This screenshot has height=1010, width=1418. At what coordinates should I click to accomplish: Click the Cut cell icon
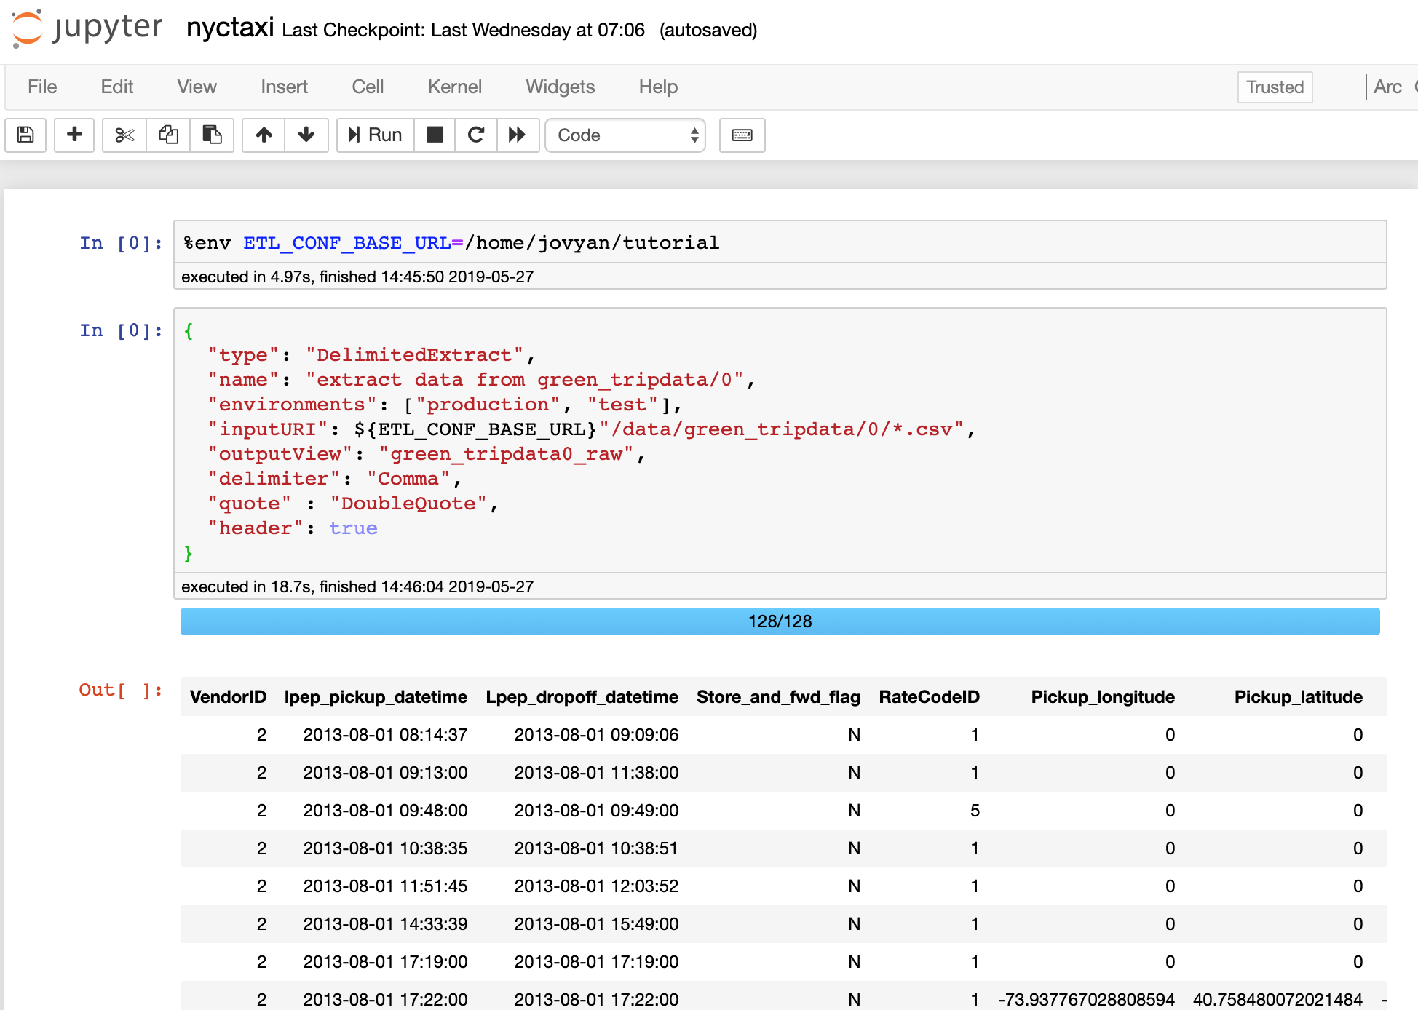pyautogui.click(x=122, y=135)
